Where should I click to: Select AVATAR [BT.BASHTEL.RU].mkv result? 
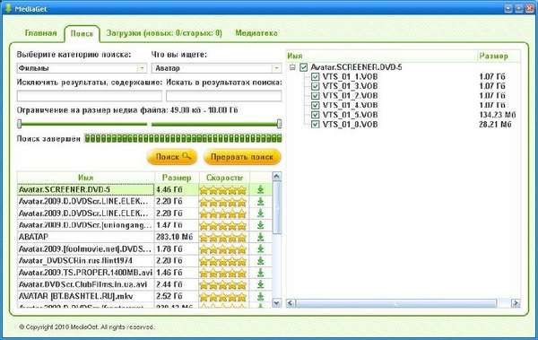point(144,296)
